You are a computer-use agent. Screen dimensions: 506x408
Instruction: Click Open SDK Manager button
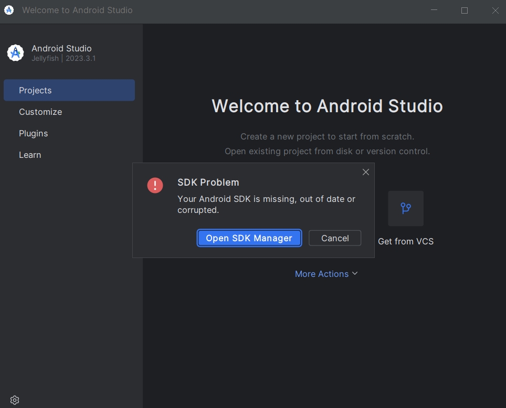click(x=249, y=238)
